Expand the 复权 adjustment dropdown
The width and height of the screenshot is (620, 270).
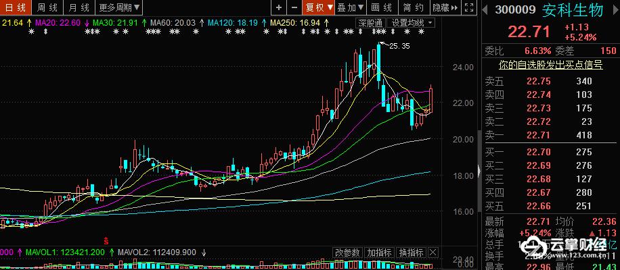[x=319, y=7]
